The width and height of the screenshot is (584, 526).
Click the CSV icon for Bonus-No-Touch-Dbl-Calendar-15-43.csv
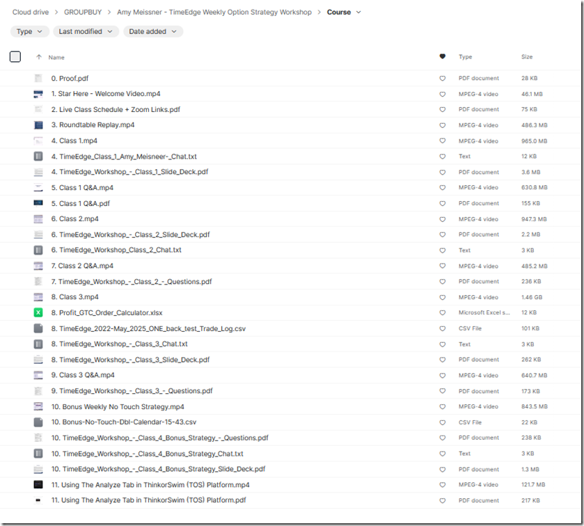tap(38, 422)
